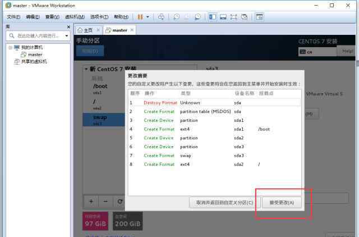
Task: Click the 200 GiB total space box
Action: pyautogui.click(x=127, y=221)
